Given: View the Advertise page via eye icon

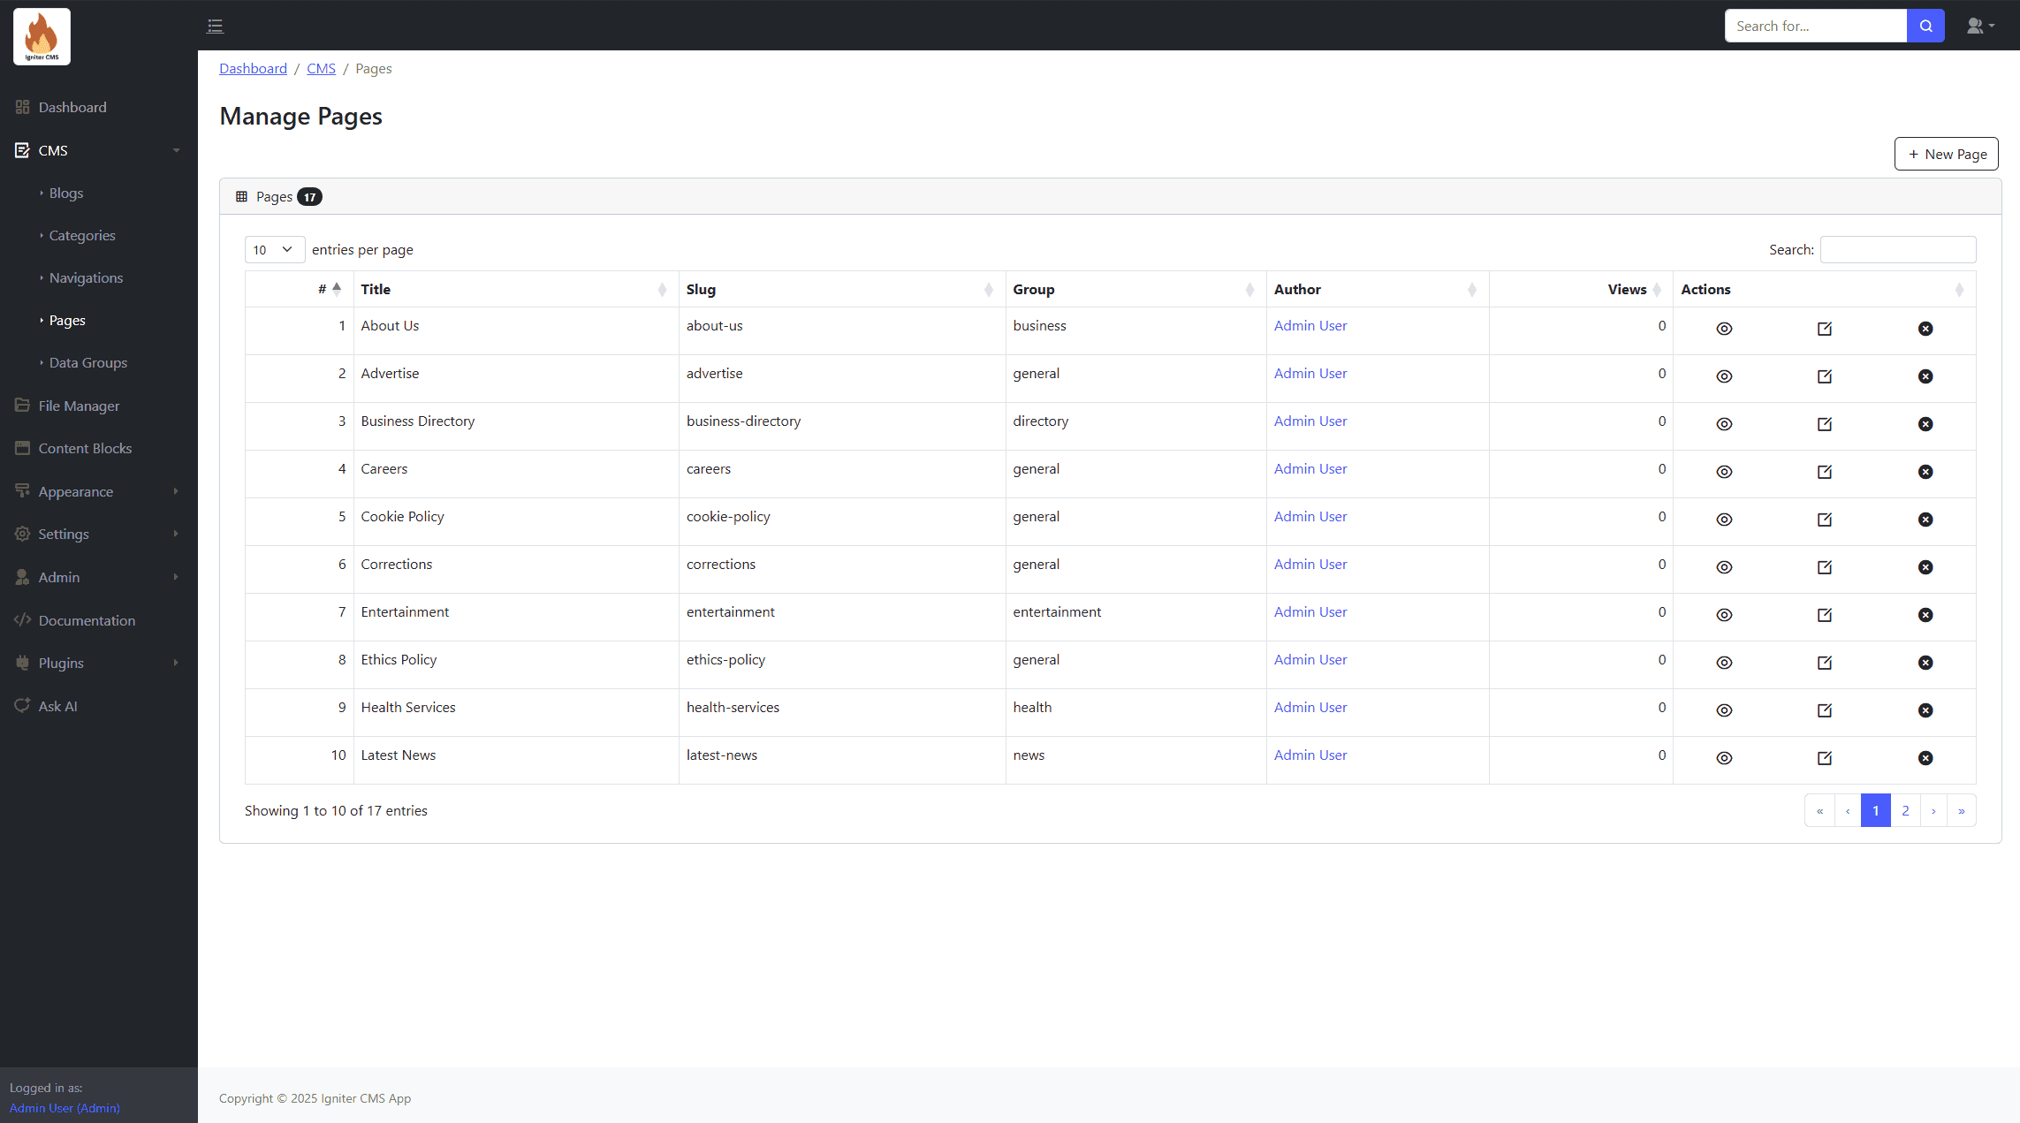Looking at the screenshot, I should (1724, 376).
